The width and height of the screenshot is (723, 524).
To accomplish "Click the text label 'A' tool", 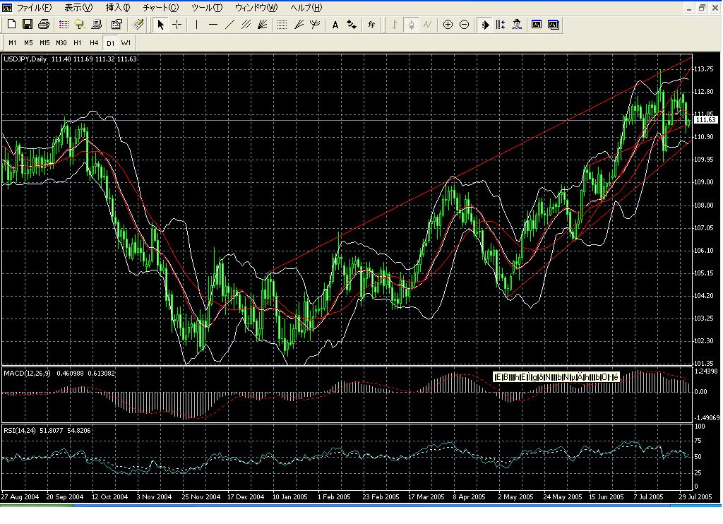I will 335,25.
